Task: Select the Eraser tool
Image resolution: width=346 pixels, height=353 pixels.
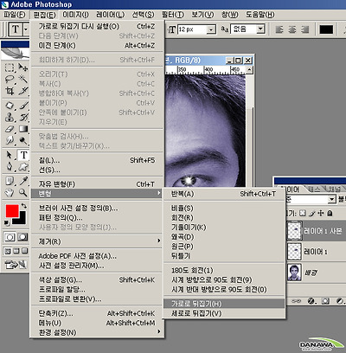Action: tap(10, 129)
